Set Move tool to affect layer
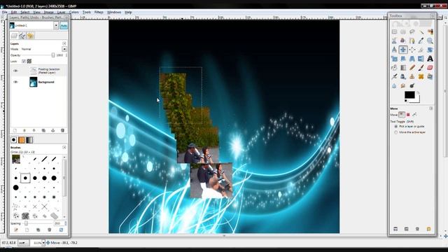This screenshot has height=252, width=448. tap(402, 115)
